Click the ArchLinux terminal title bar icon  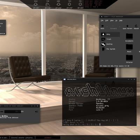click(x=64, y=79)
